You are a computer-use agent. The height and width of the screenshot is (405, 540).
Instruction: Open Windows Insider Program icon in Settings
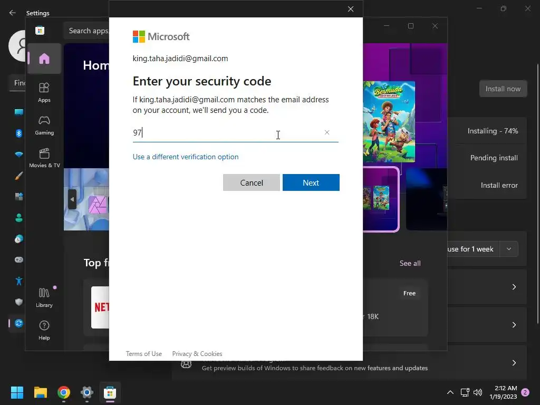[x=186, y=364]
